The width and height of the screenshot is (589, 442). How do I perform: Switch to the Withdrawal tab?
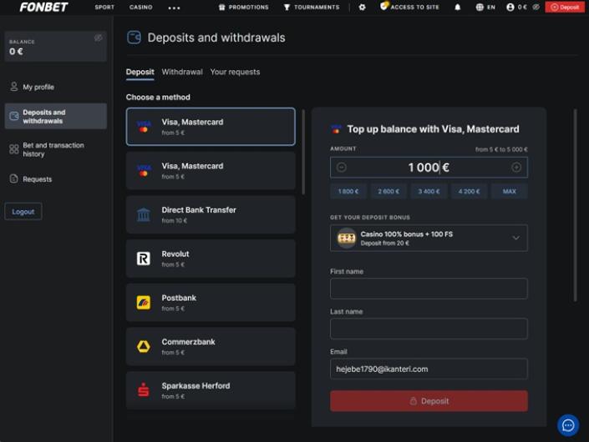point(182,73)
